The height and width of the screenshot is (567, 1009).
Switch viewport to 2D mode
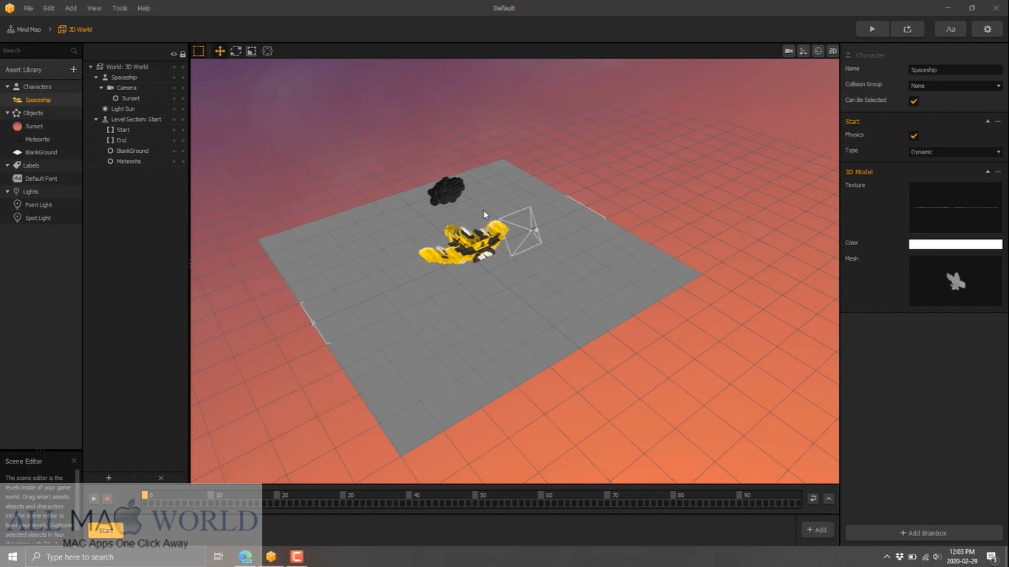pyautogui.click(x=832, y=51)
